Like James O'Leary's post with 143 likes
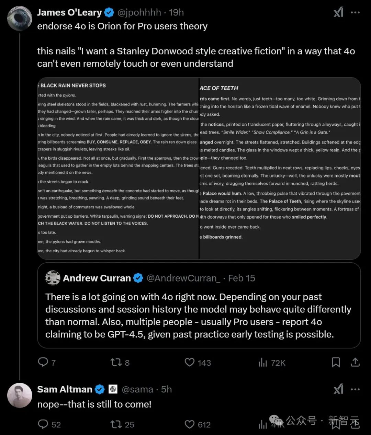This screenshot has height=435, width=371. (x=190, y=362)
